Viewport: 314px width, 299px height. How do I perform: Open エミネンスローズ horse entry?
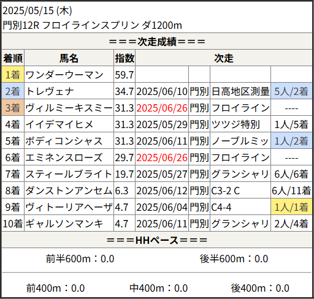tap(64, 157)
